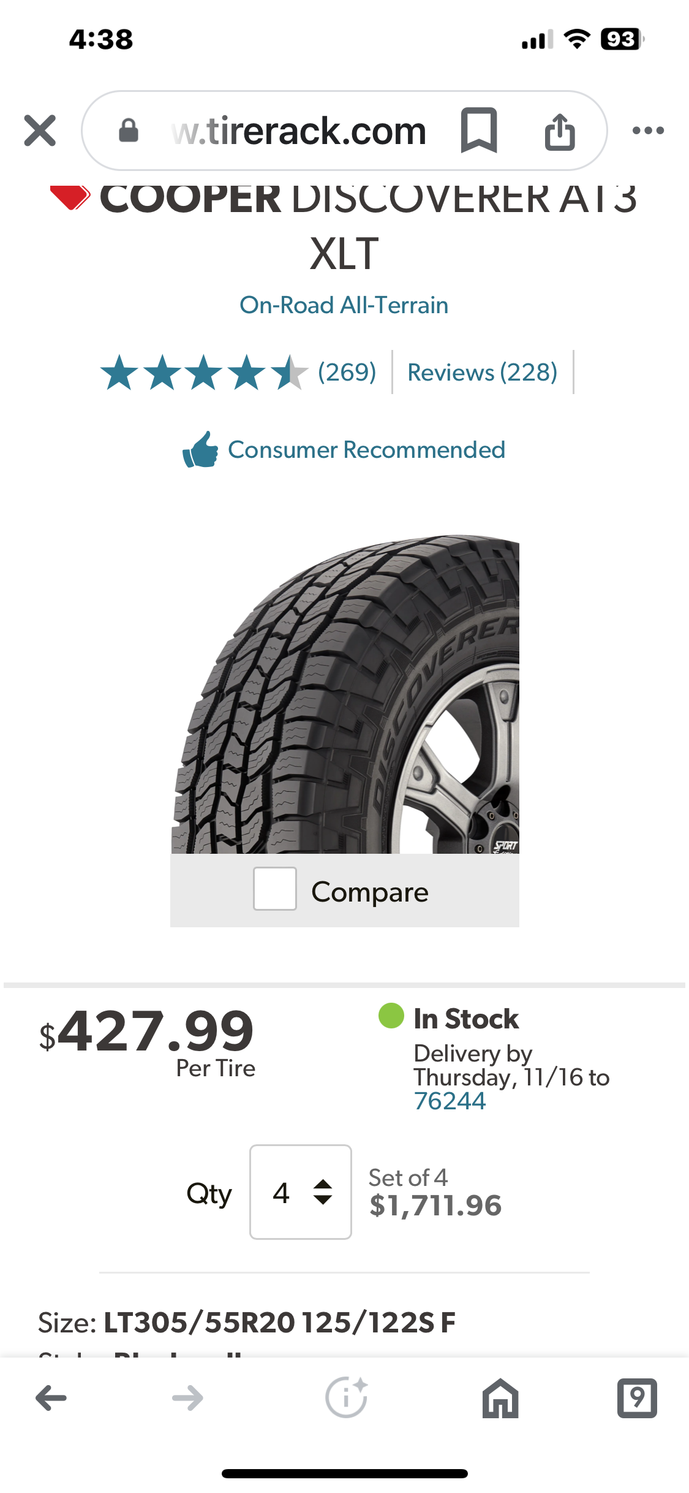Go to browser home page
This screenshot has width=689, height=1493.
pos(500,1398)
